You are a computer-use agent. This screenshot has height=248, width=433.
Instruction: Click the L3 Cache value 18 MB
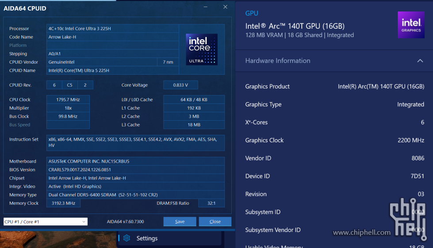(194, 125)
